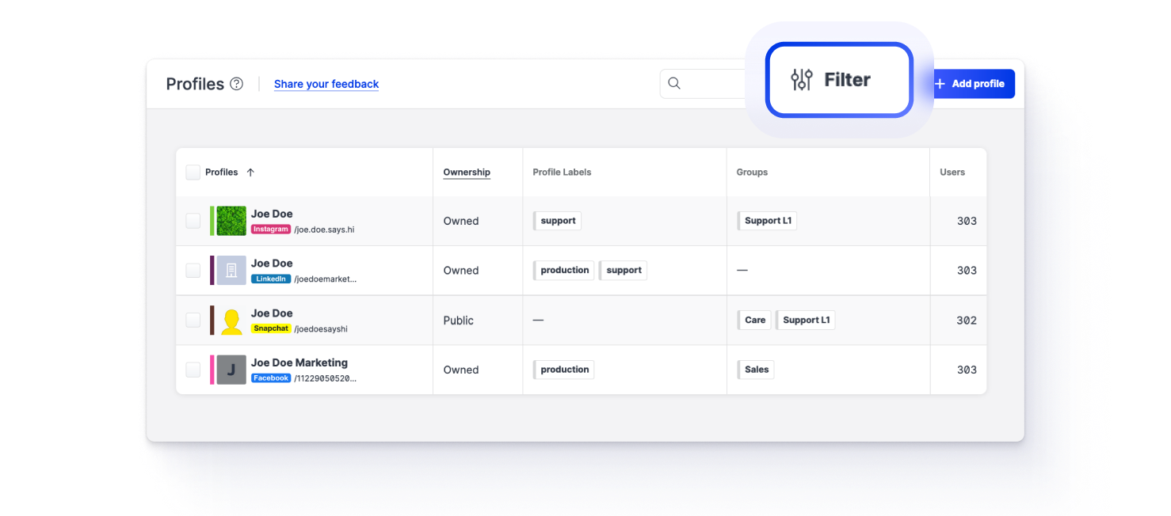Screen dimensions: 1171x516
Task: Click the LinkedIn profile building avatar
Action: (231, 270)
